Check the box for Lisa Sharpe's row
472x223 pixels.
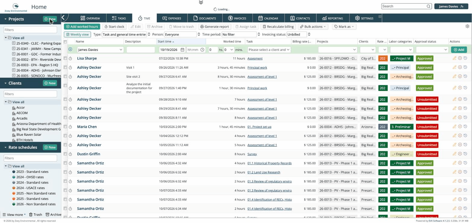point(65,58)
